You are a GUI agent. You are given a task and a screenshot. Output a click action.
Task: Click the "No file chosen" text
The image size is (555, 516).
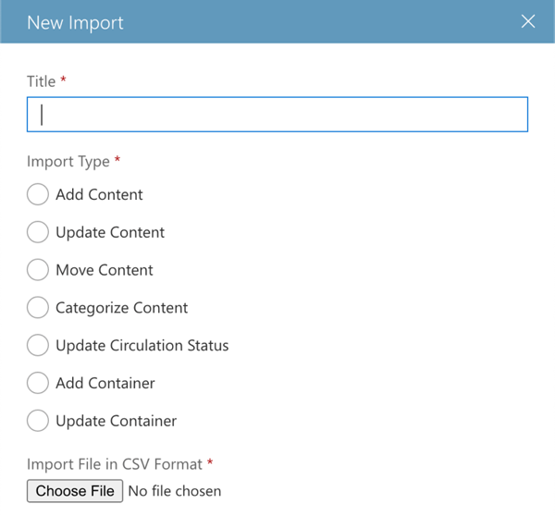click(175, 491)
